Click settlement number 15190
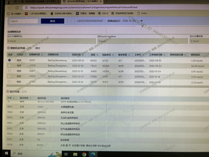Image resolution: width=209 pixels, height=157 pixels. click(105, 82)
